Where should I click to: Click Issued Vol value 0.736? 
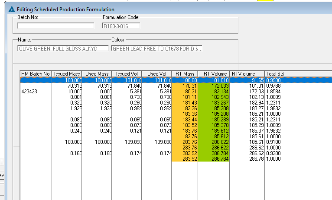coord(136,97)
